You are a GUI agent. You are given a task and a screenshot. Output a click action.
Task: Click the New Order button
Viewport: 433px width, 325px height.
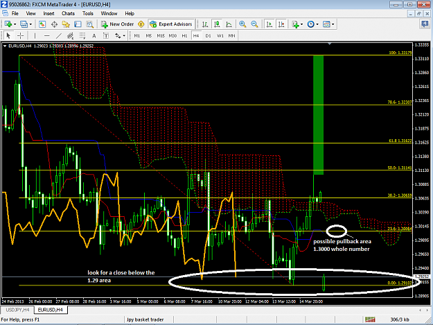pos(117,24)
